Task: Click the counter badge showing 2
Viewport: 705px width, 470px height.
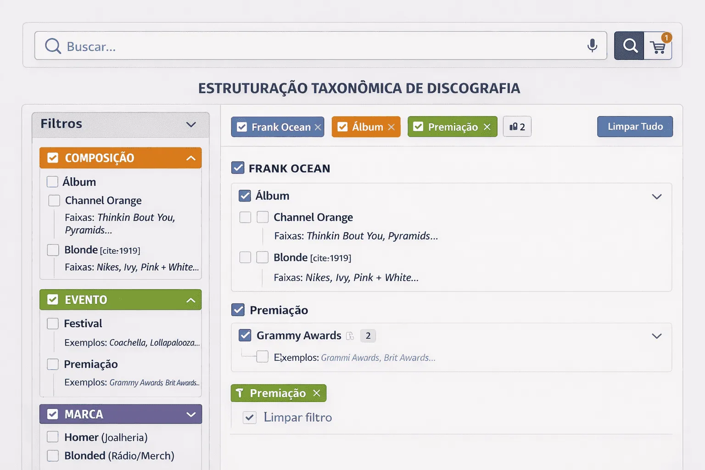Action: tap(517, 127)
